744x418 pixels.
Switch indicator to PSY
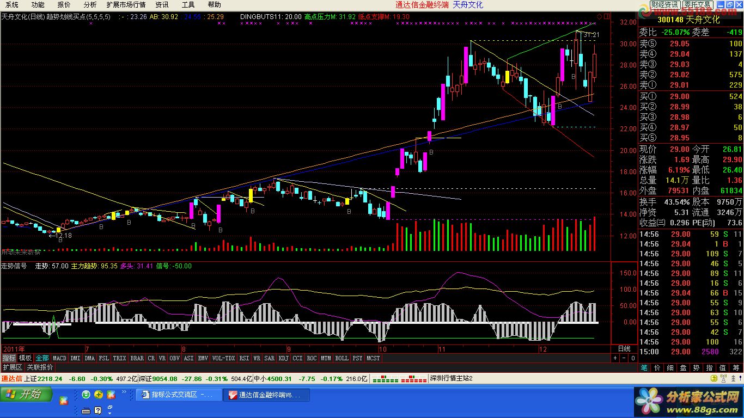click(357, 358)
